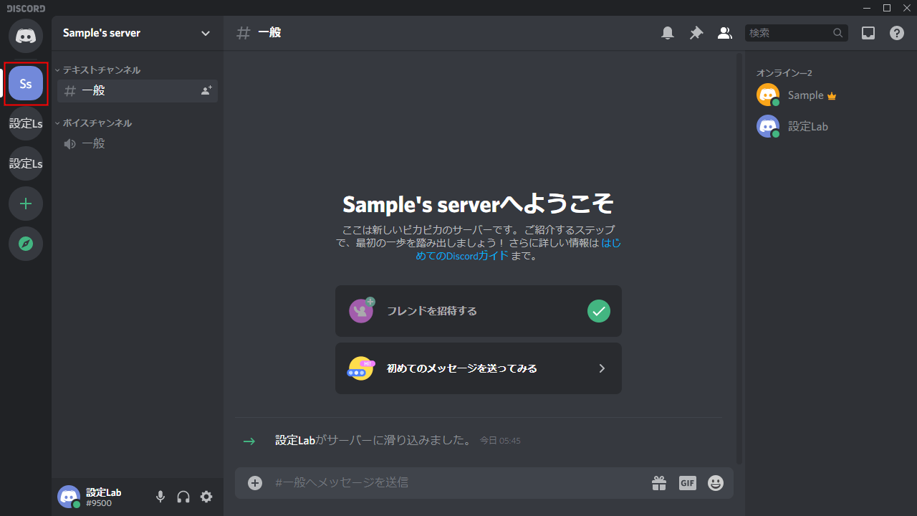
Task: Click 設定Lab username in join message
Action: click(x=295, y=440)
